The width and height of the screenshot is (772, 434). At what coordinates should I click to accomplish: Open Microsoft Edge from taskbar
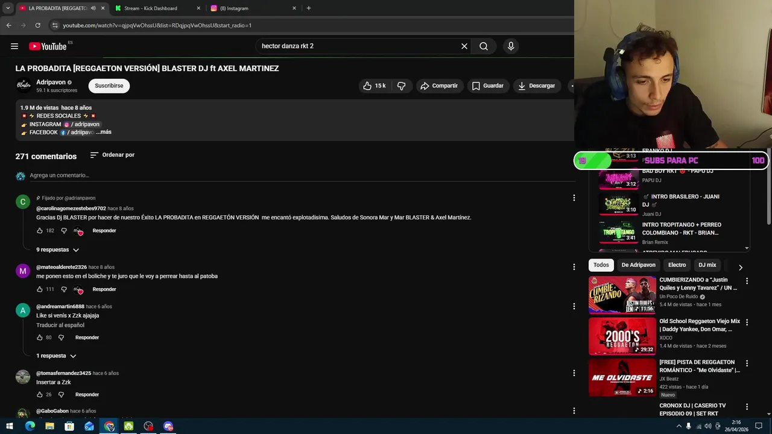pos(30,426)
